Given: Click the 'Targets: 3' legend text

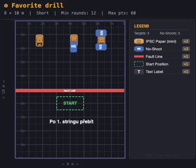Looking at the screenshot, I should point(142,33).
